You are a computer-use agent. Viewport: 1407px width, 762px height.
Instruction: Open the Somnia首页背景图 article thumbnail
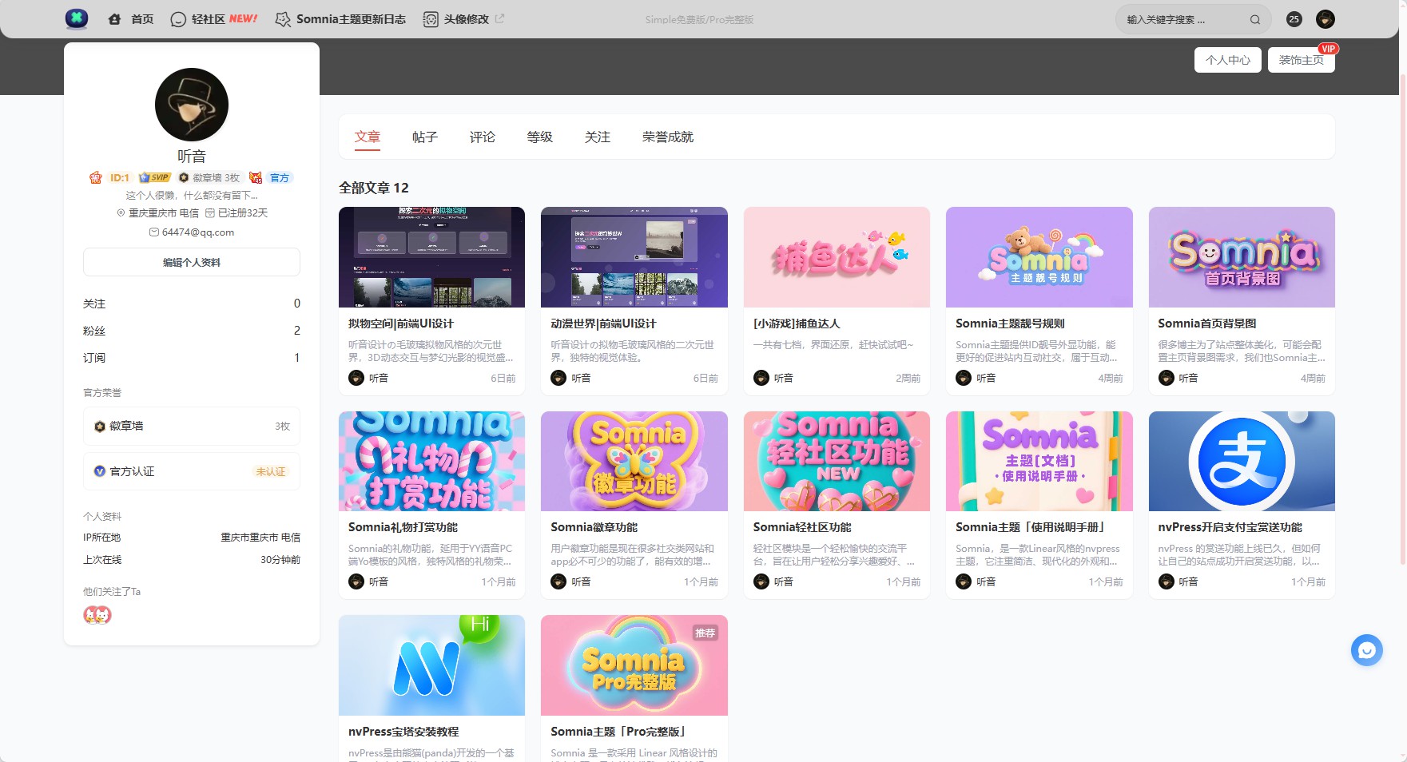pyautogui.click(x=1242, y=257)
